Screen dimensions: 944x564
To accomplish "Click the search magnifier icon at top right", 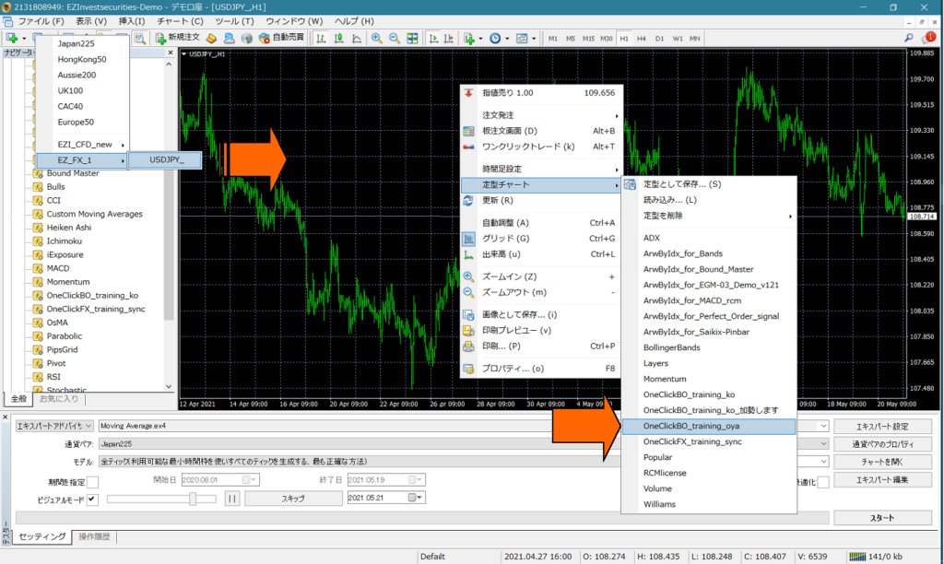I will [909, 39].
